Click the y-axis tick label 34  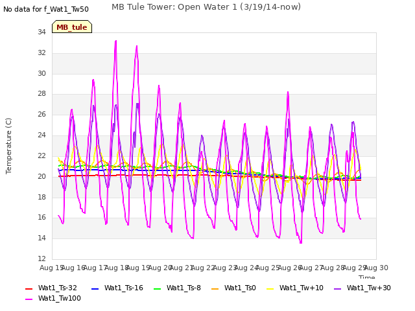coord(41,32)
